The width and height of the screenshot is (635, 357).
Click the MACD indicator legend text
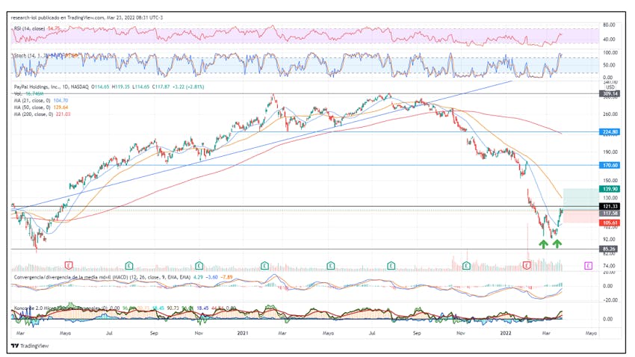click(102, 277)
